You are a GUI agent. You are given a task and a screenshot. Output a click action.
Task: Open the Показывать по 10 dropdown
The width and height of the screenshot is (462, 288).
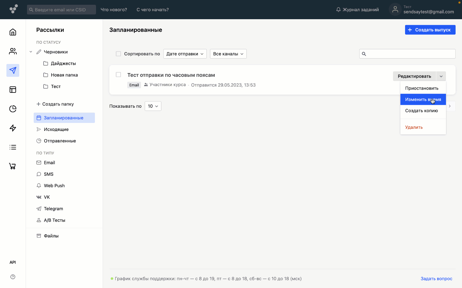coord(153,106)
